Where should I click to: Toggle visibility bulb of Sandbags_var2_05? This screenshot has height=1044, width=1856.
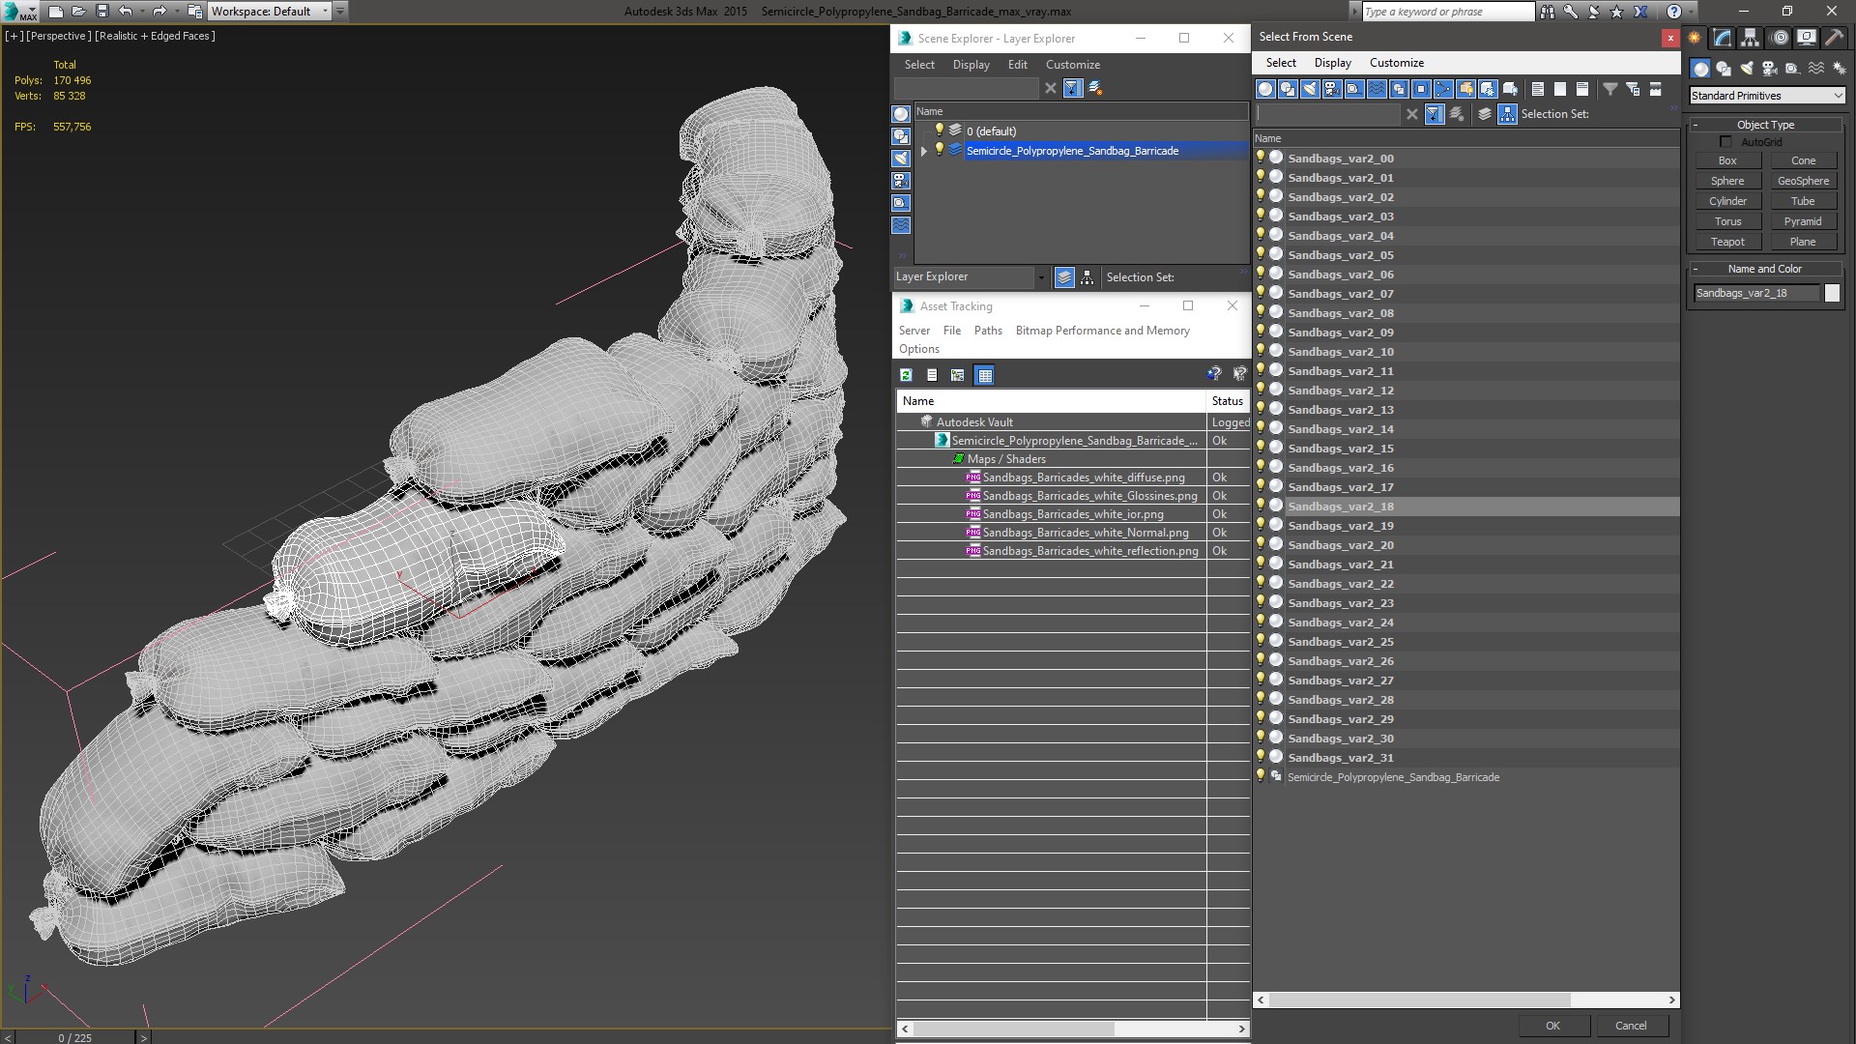tap(1261, 253)
